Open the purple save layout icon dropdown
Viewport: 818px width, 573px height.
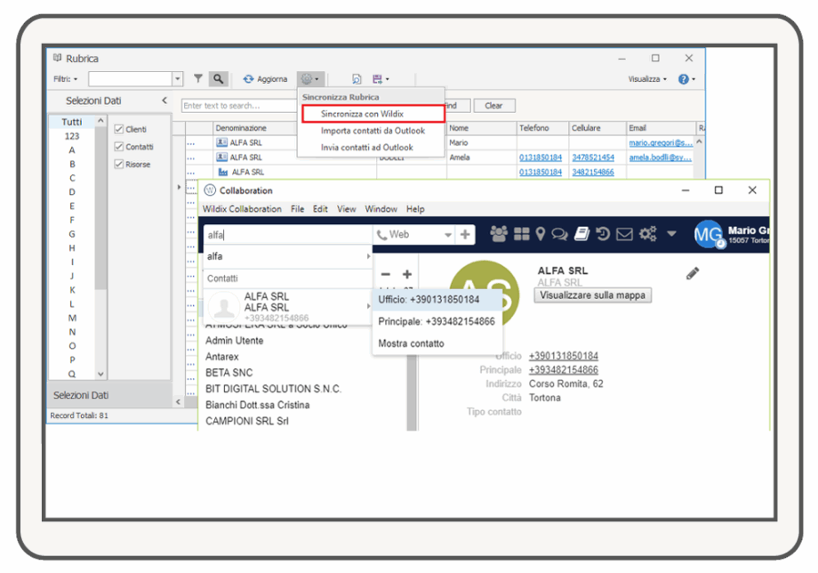click(381, 79)
